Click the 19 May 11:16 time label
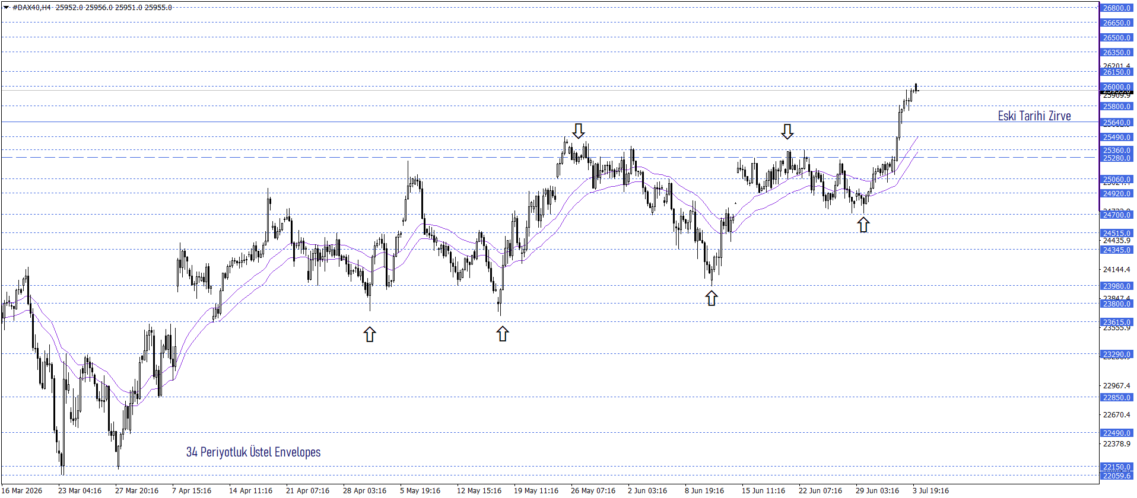The width and height of the screenshot is (1137, 498). [x=536, y=490]
